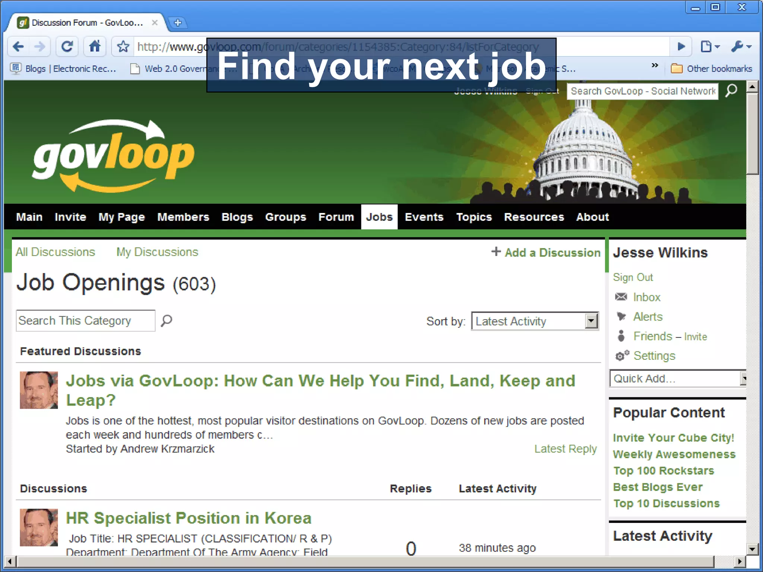
Task: Open Groups in navigation bar
Action: [x=285, y=217]
